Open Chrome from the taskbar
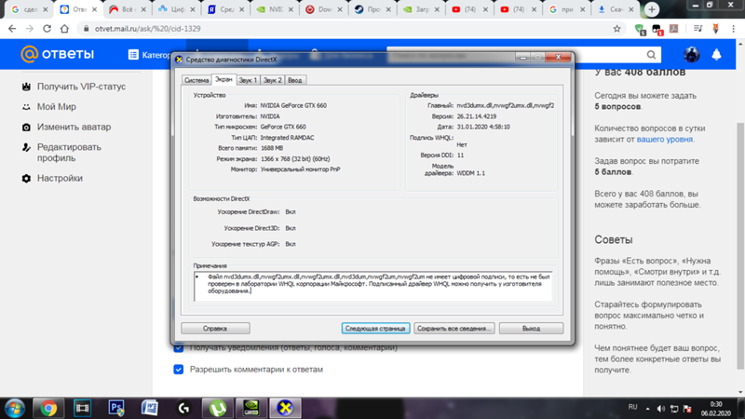This screenshot has height=419, width=745. (48, 408)
